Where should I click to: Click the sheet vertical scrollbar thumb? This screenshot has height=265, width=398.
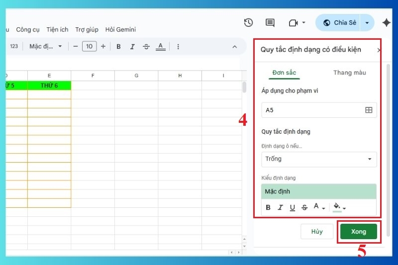[x=244, y=87]
